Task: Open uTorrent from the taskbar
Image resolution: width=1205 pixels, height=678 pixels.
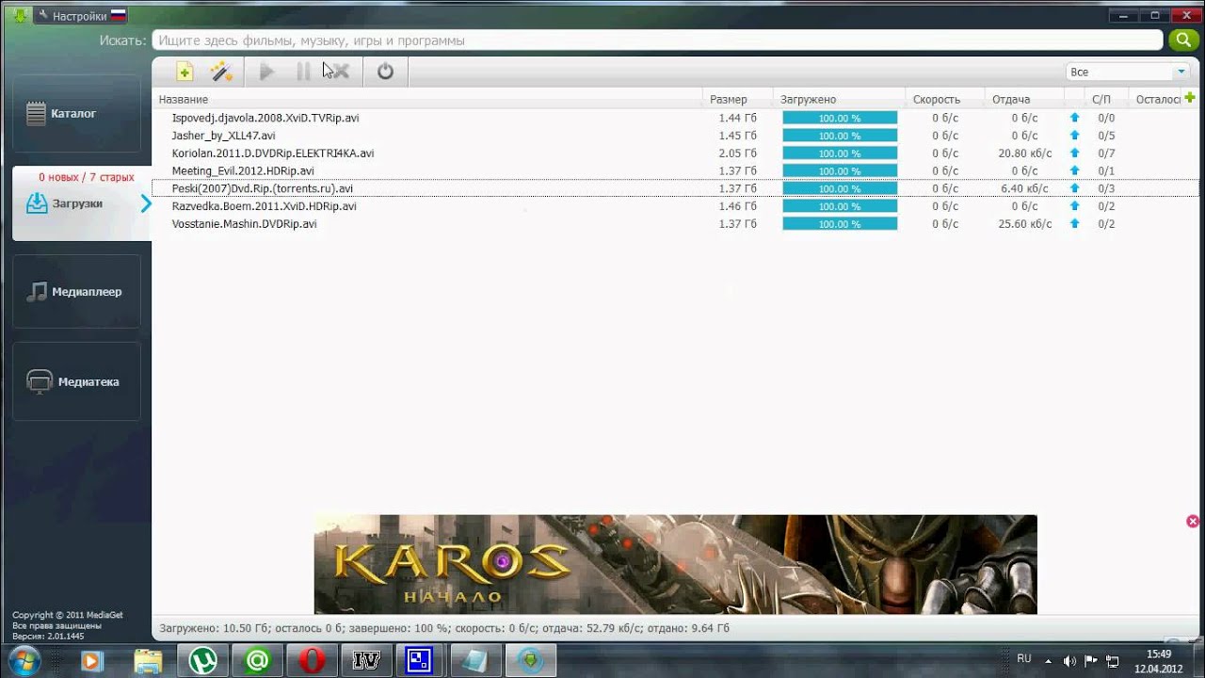Action: click(x=202, y=660)
